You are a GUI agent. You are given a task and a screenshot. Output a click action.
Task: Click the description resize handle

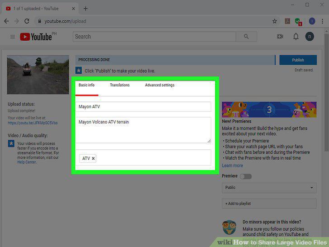point(209,141)
